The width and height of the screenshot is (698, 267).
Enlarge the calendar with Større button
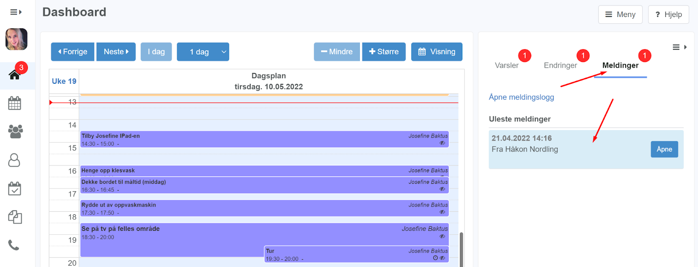click(384, 51)
